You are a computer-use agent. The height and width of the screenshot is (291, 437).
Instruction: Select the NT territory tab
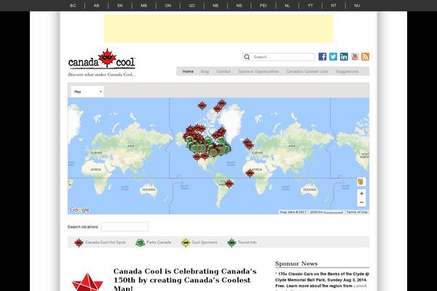[x=334, y=6]
